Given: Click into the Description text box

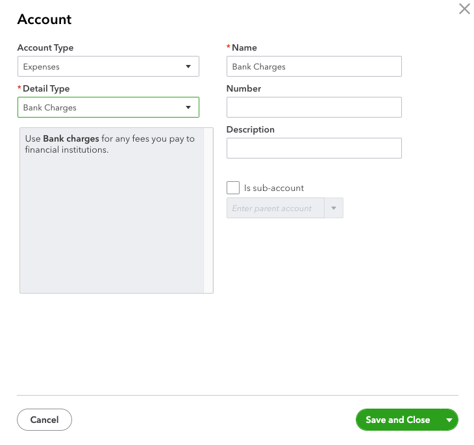Looking at the screenshot, I should 314,148.
